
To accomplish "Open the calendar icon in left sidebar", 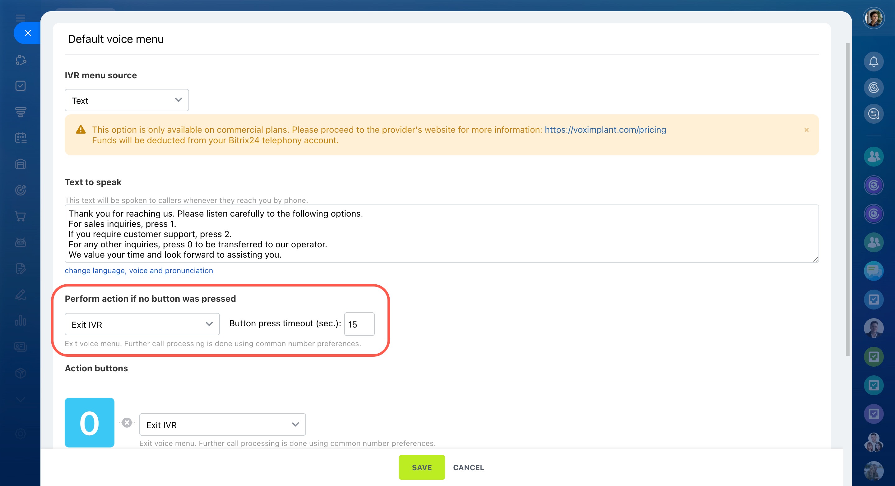I will pyautogui.click(x=21, y=138).
